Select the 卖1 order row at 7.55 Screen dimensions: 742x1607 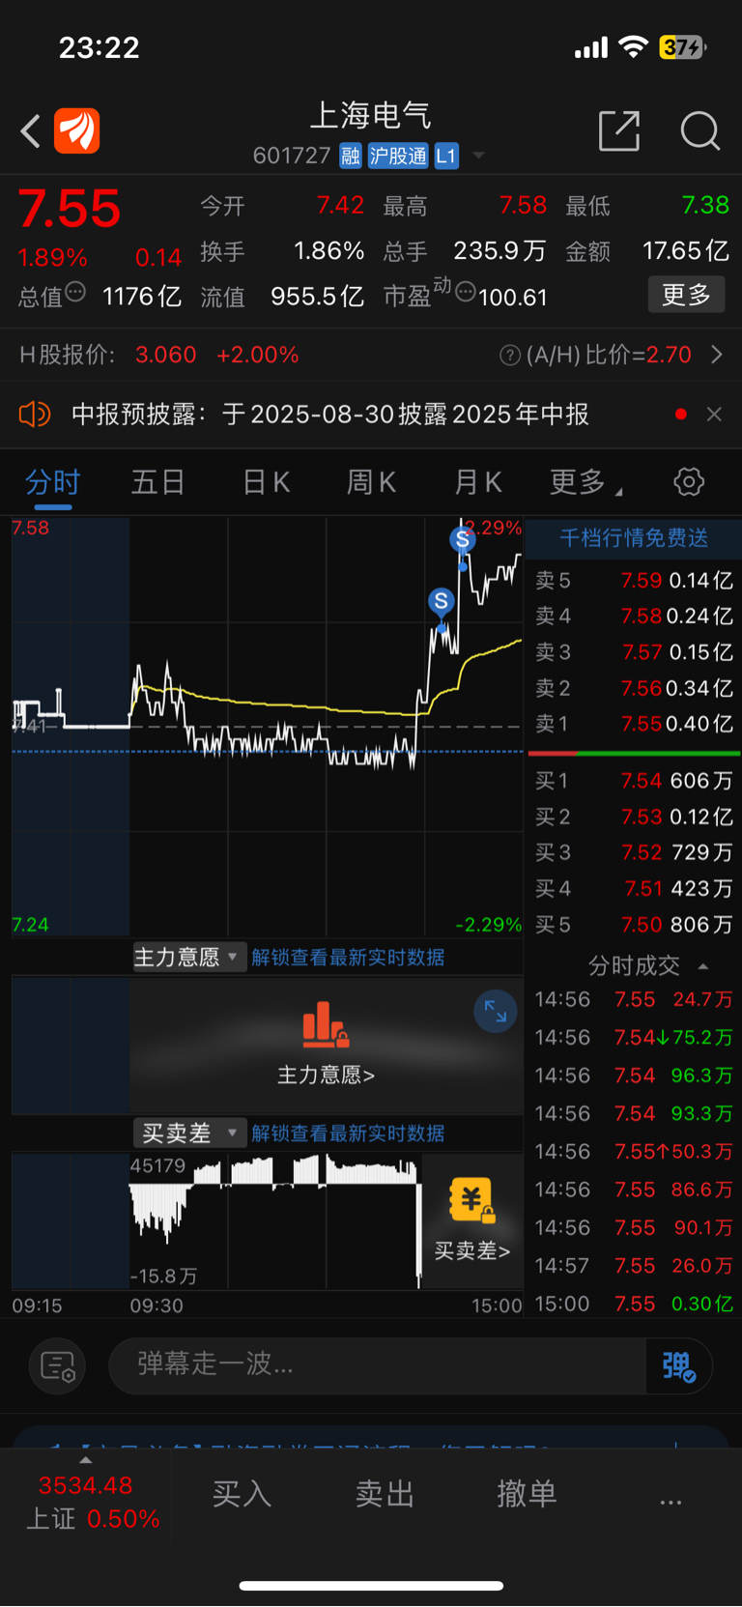634,724
